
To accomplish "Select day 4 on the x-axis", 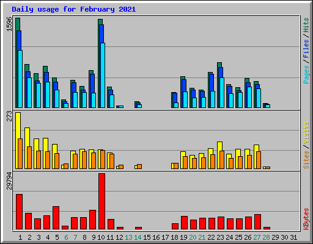I will (x=48, y=237).
